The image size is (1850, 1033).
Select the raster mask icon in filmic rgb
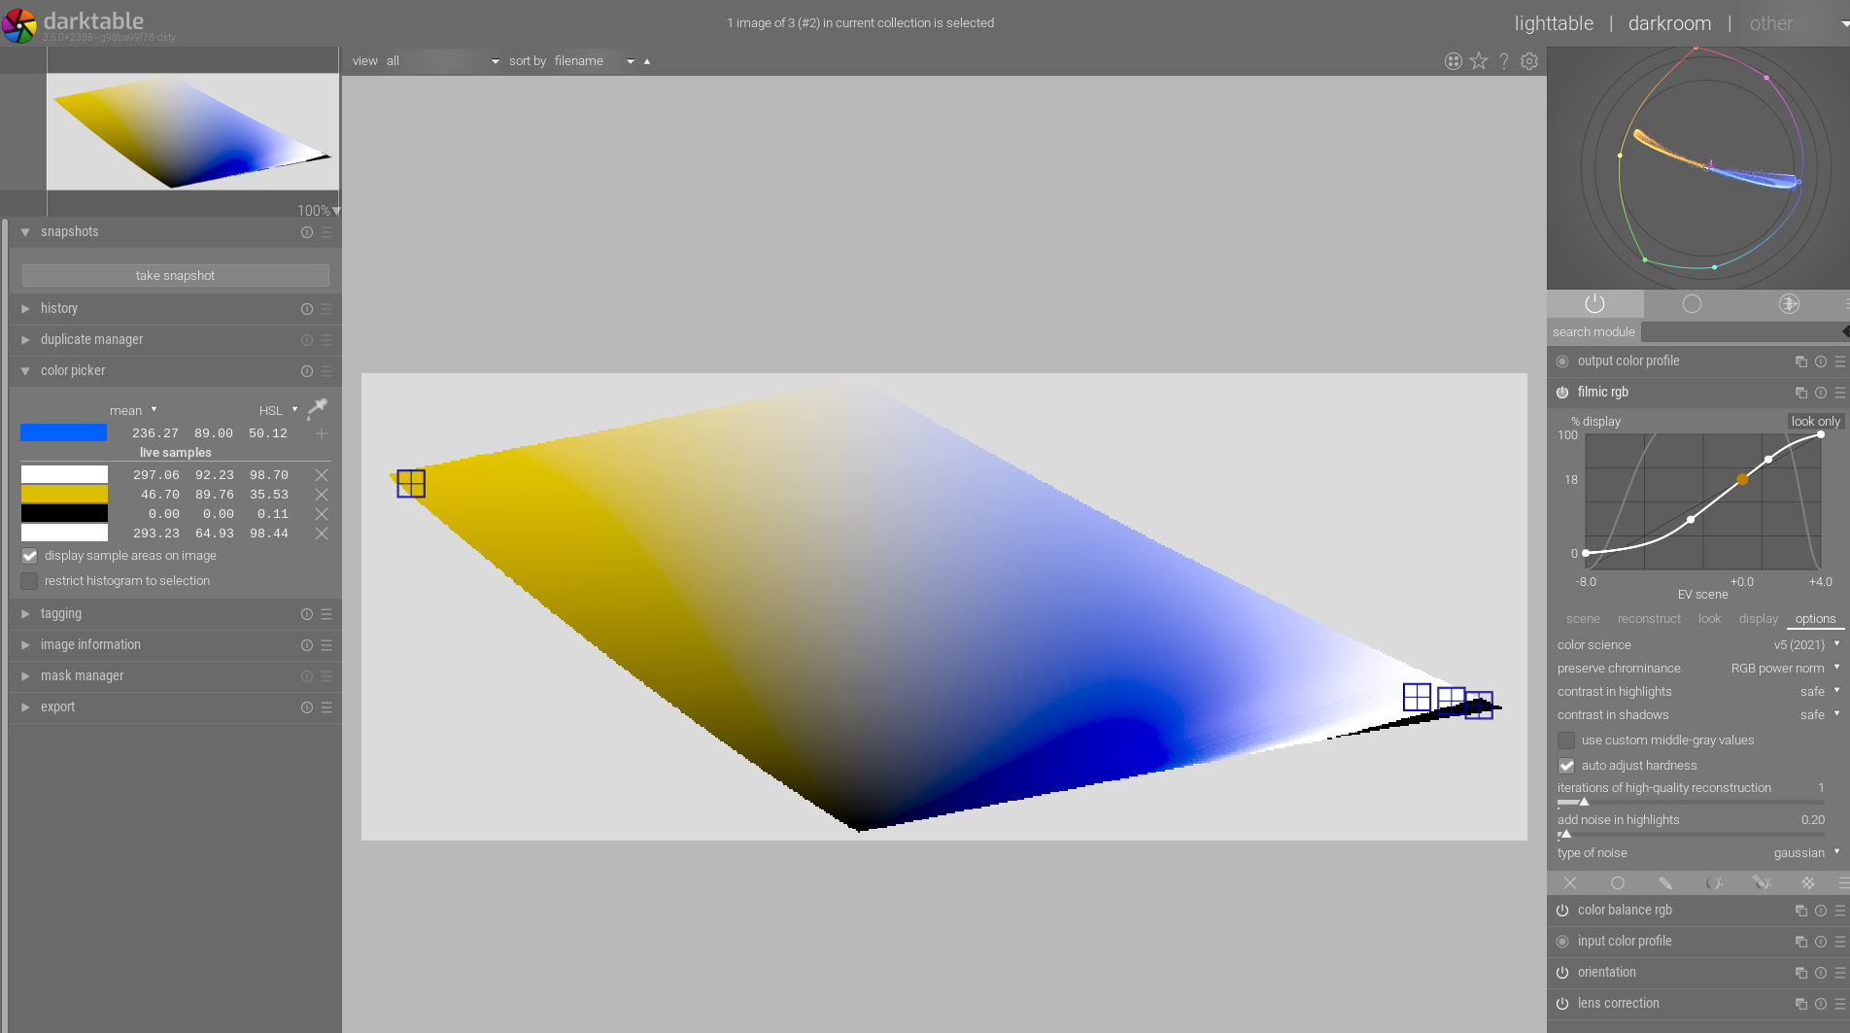1808,883
